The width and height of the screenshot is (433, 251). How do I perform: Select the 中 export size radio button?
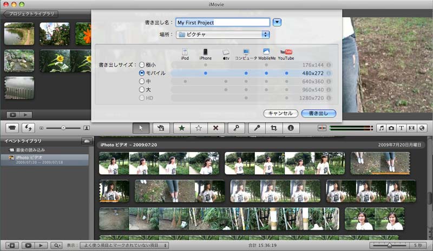click(x=142, y=82)
